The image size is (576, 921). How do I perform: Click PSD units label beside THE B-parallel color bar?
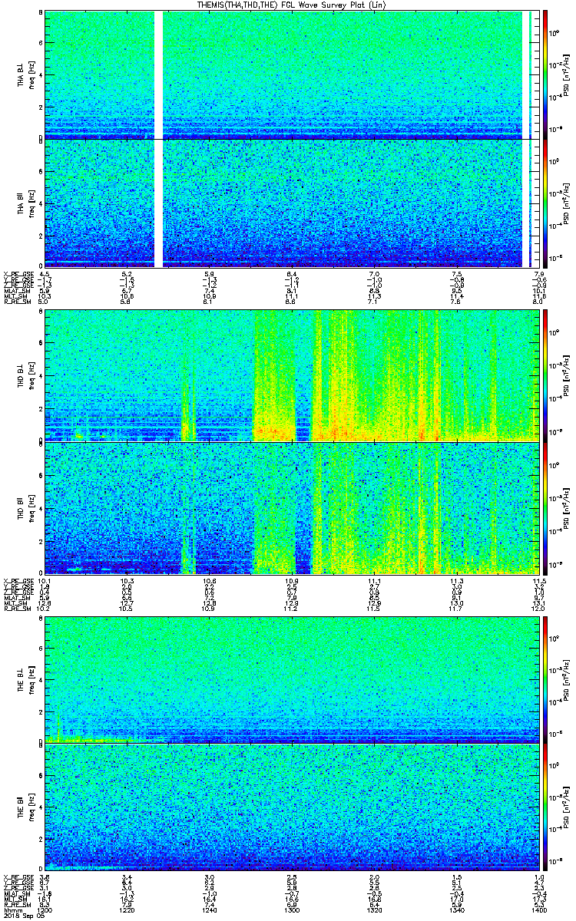coord(568,807)
